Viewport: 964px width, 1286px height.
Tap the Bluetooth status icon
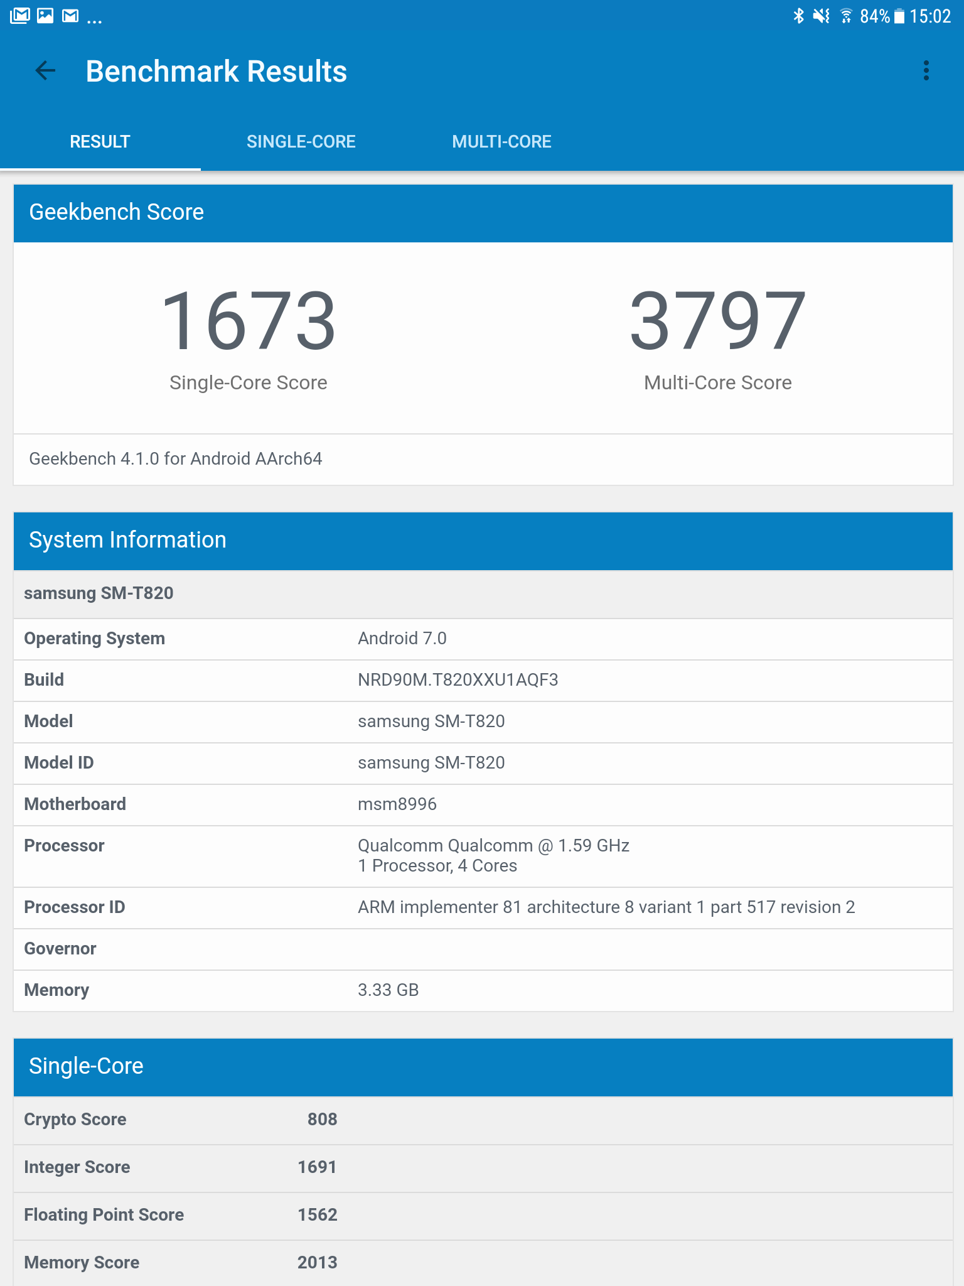pyautogui.click(x=798, y=16)
